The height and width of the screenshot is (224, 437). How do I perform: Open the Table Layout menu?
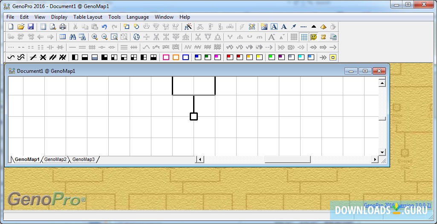click(x=87, y=17)
